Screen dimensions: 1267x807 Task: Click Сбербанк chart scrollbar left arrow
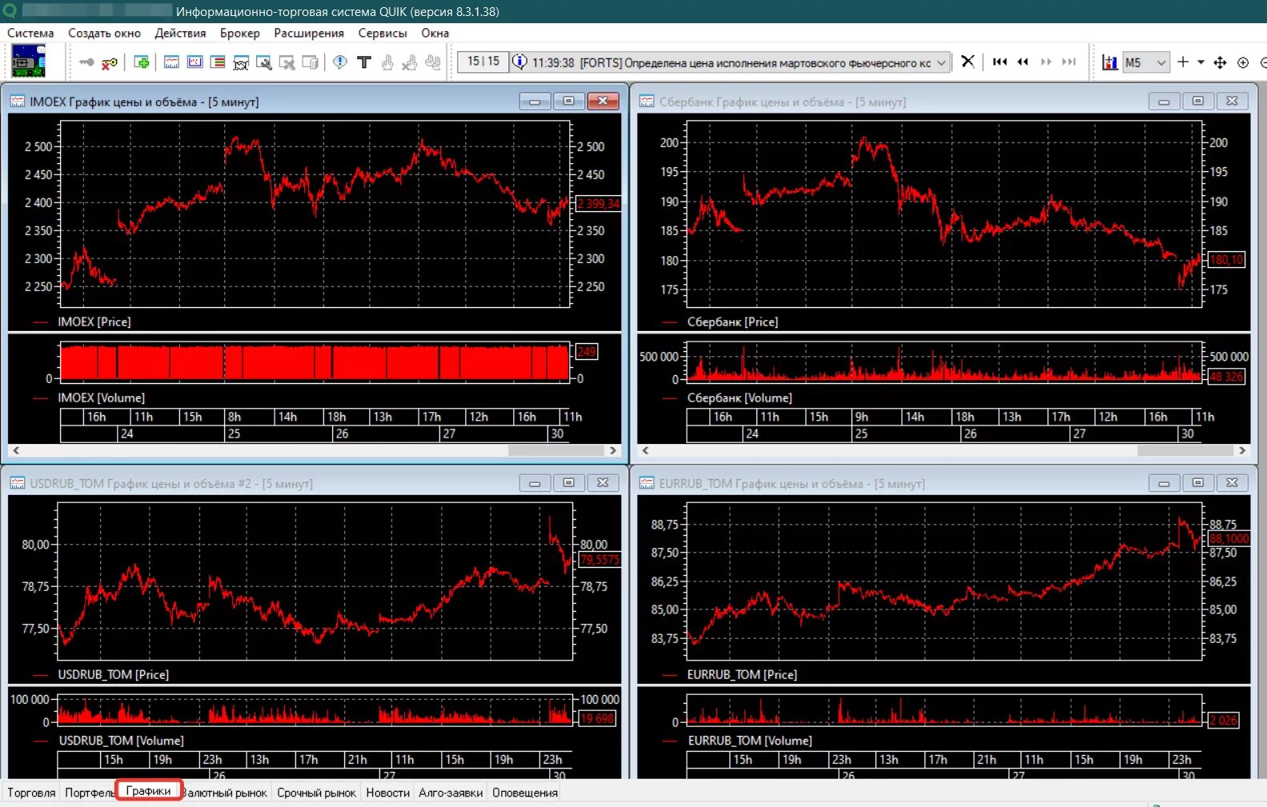pyautogui.click(x=645, y=450)
